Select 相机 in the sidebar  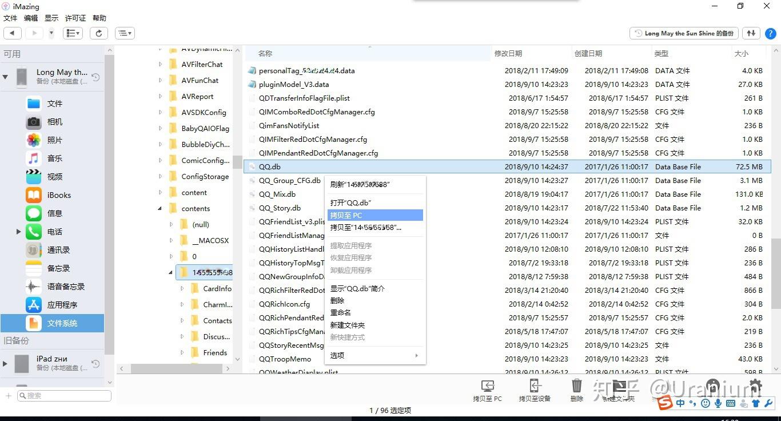(55, 122)
